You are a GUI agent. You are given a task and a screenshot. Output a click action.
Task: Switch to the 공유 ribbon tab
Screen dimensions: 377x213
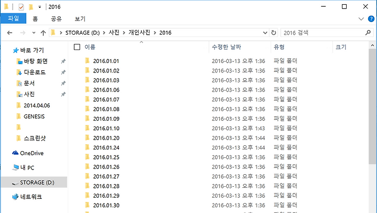pos(56,18)
